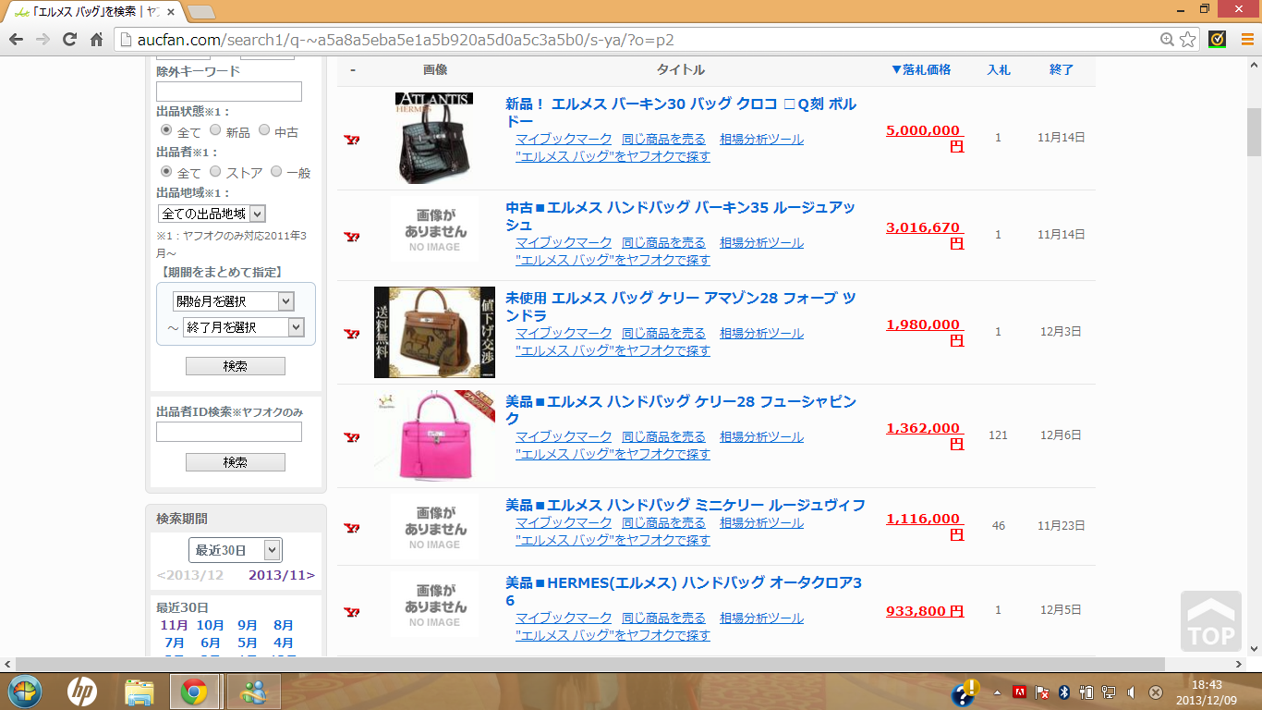
Task: Open the Windows Start orb
Action: point(24,692)
